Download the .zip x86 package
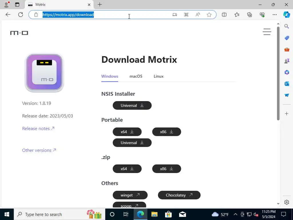Viewport: 293px width, 220px height. [x=167, y=168]
